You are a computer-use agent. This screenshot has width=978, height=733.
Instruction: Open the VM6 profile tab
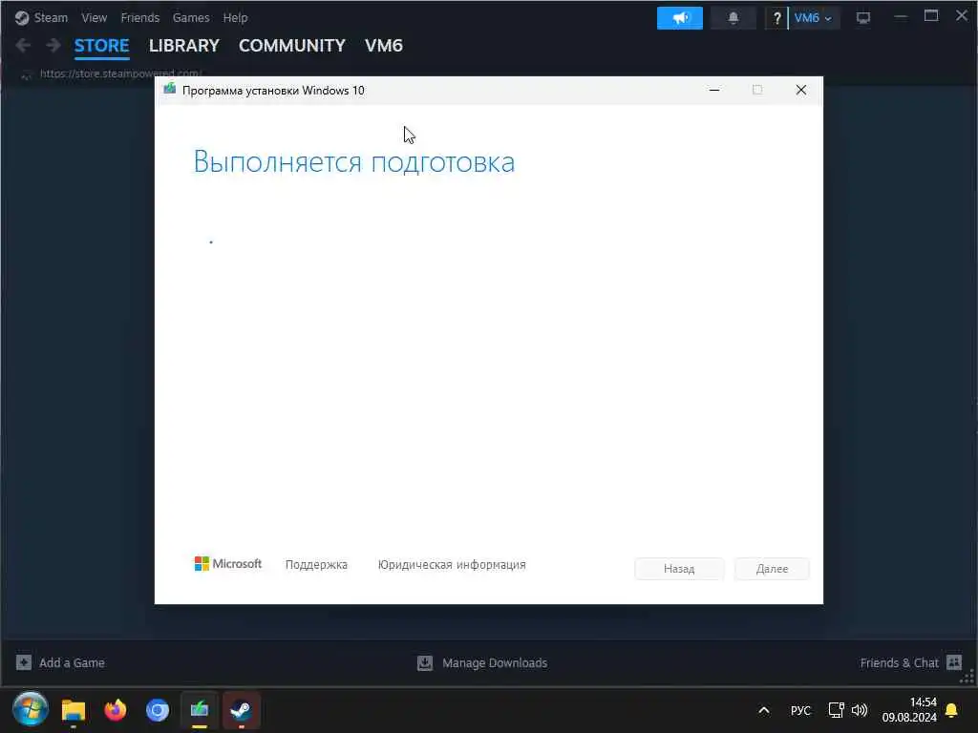(384, 46)
